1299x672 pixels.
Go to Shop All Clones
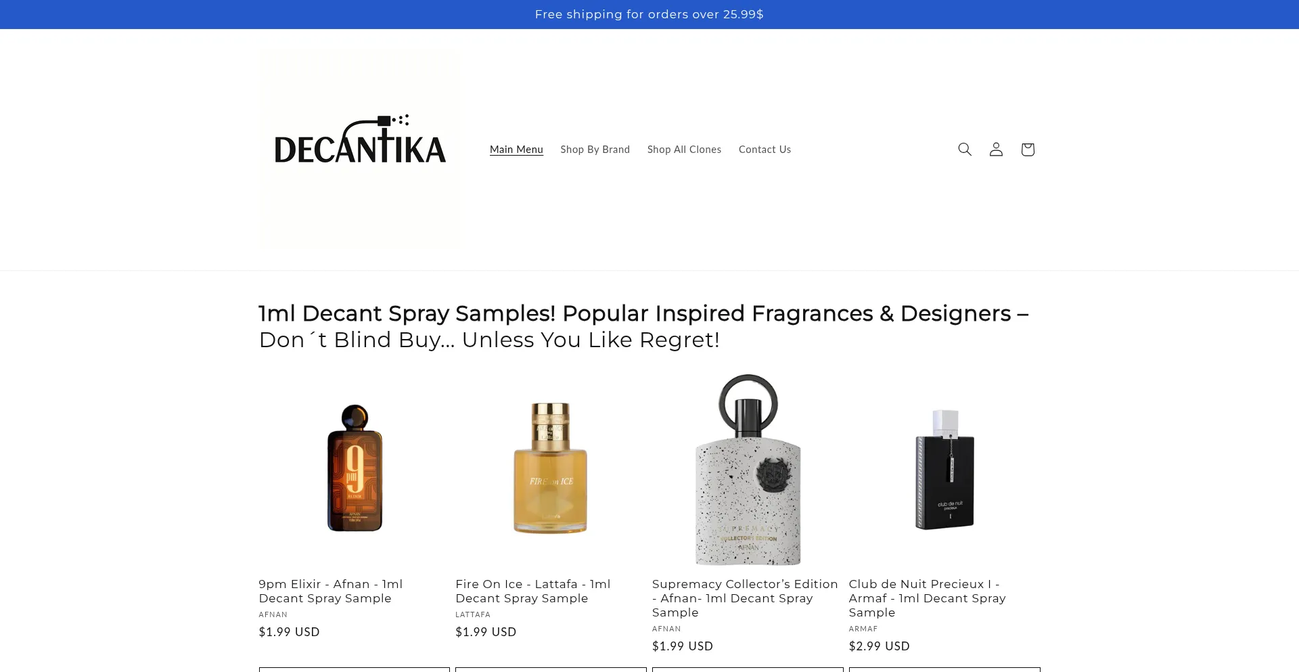684,150
